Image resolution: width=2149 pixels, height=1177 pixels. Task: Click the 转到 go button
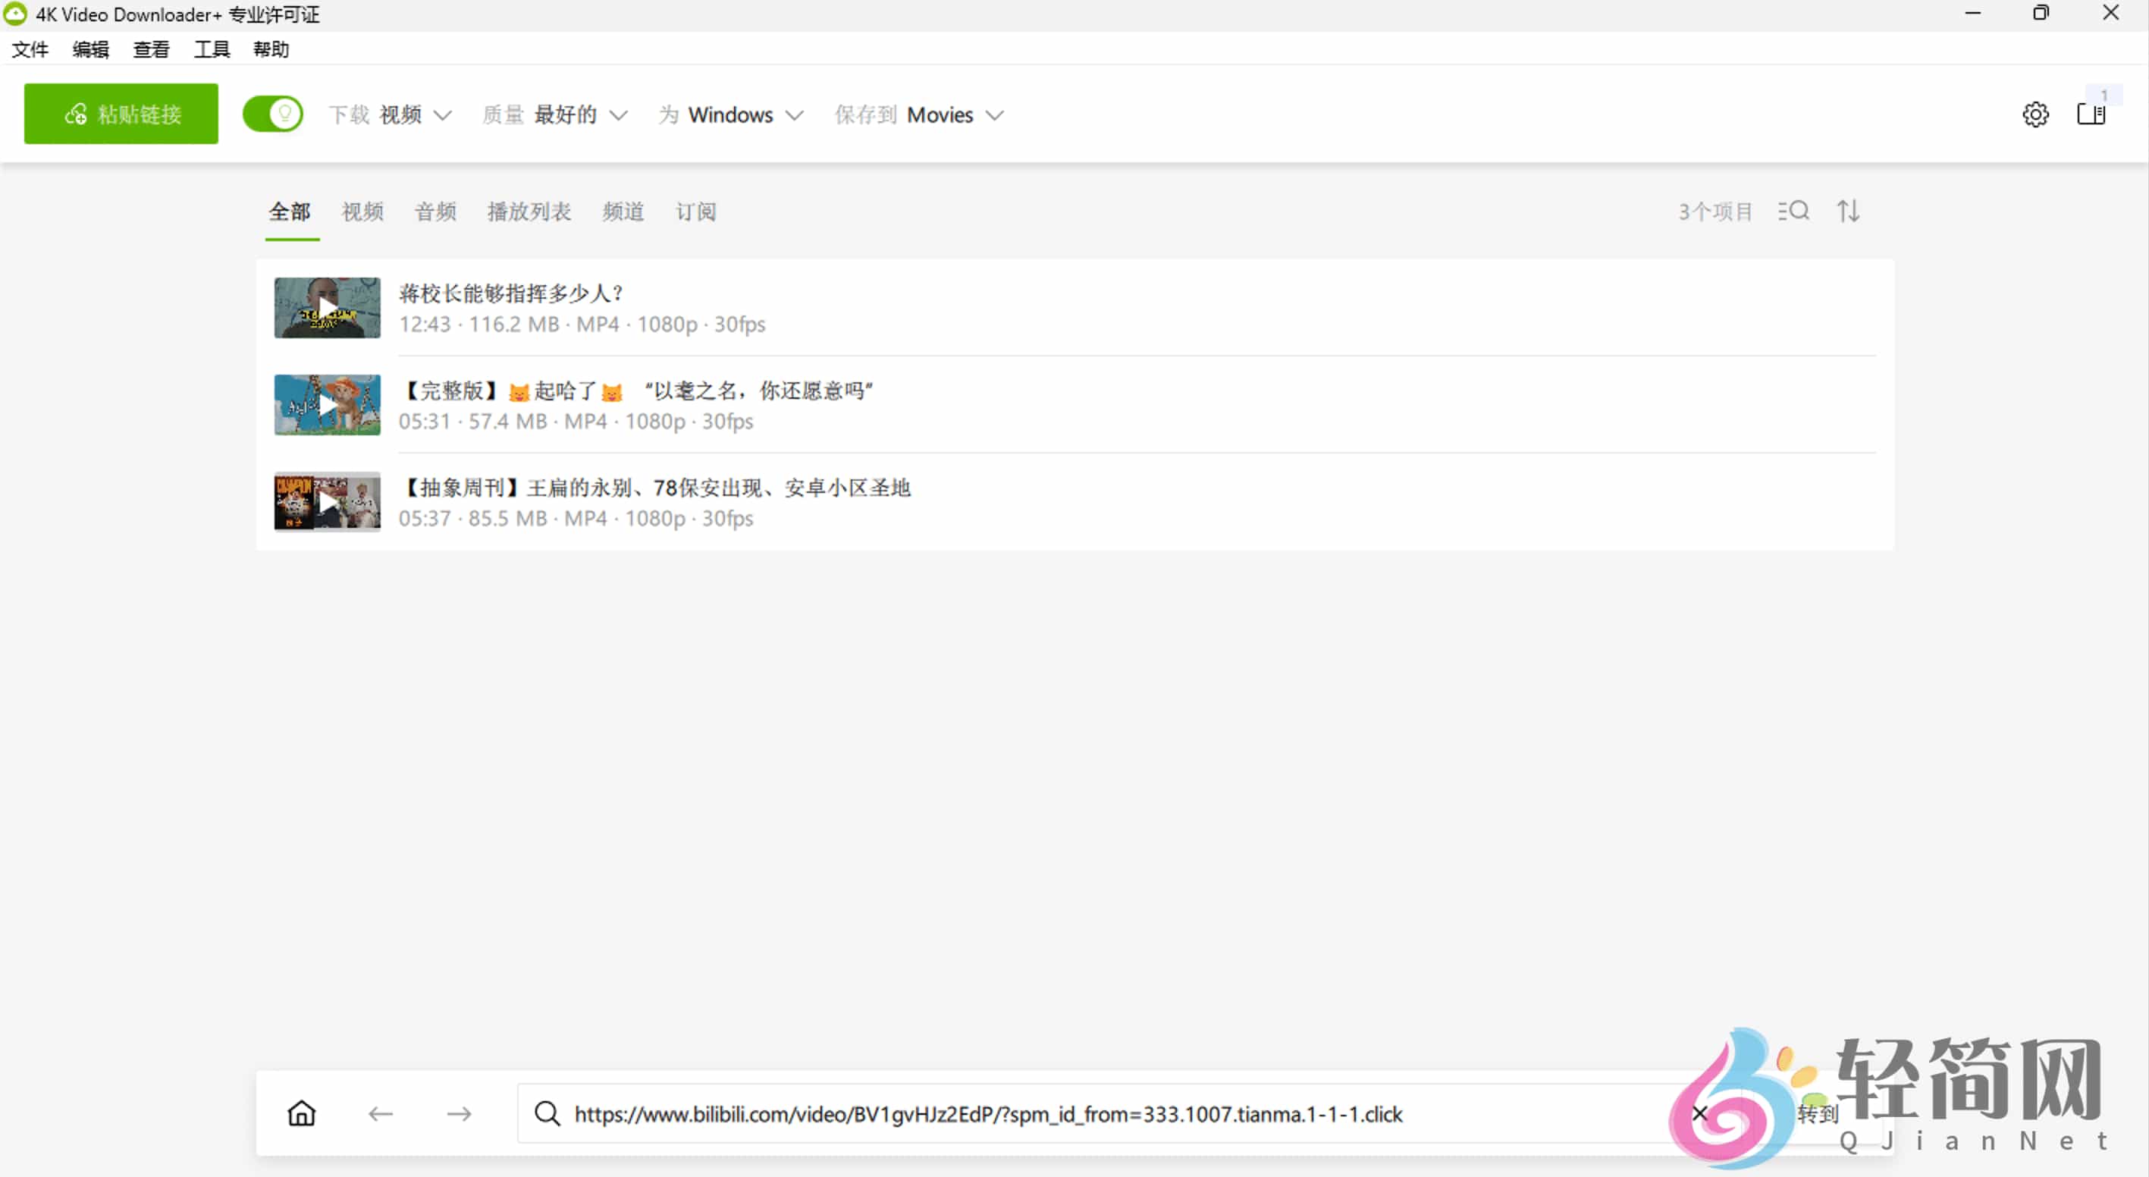coord(1817,1113)
